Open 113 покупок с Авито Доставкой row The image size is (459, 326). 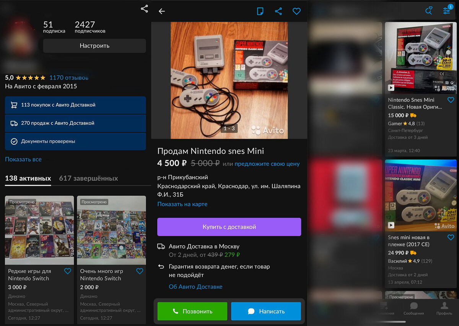[x=75, y=105]
